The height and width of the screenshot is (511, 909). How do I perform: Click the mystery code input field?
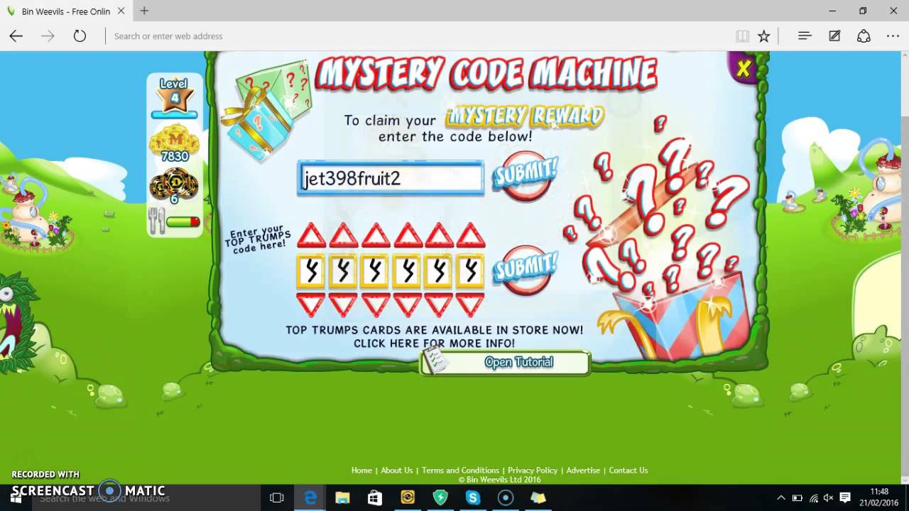click(391, 178)
